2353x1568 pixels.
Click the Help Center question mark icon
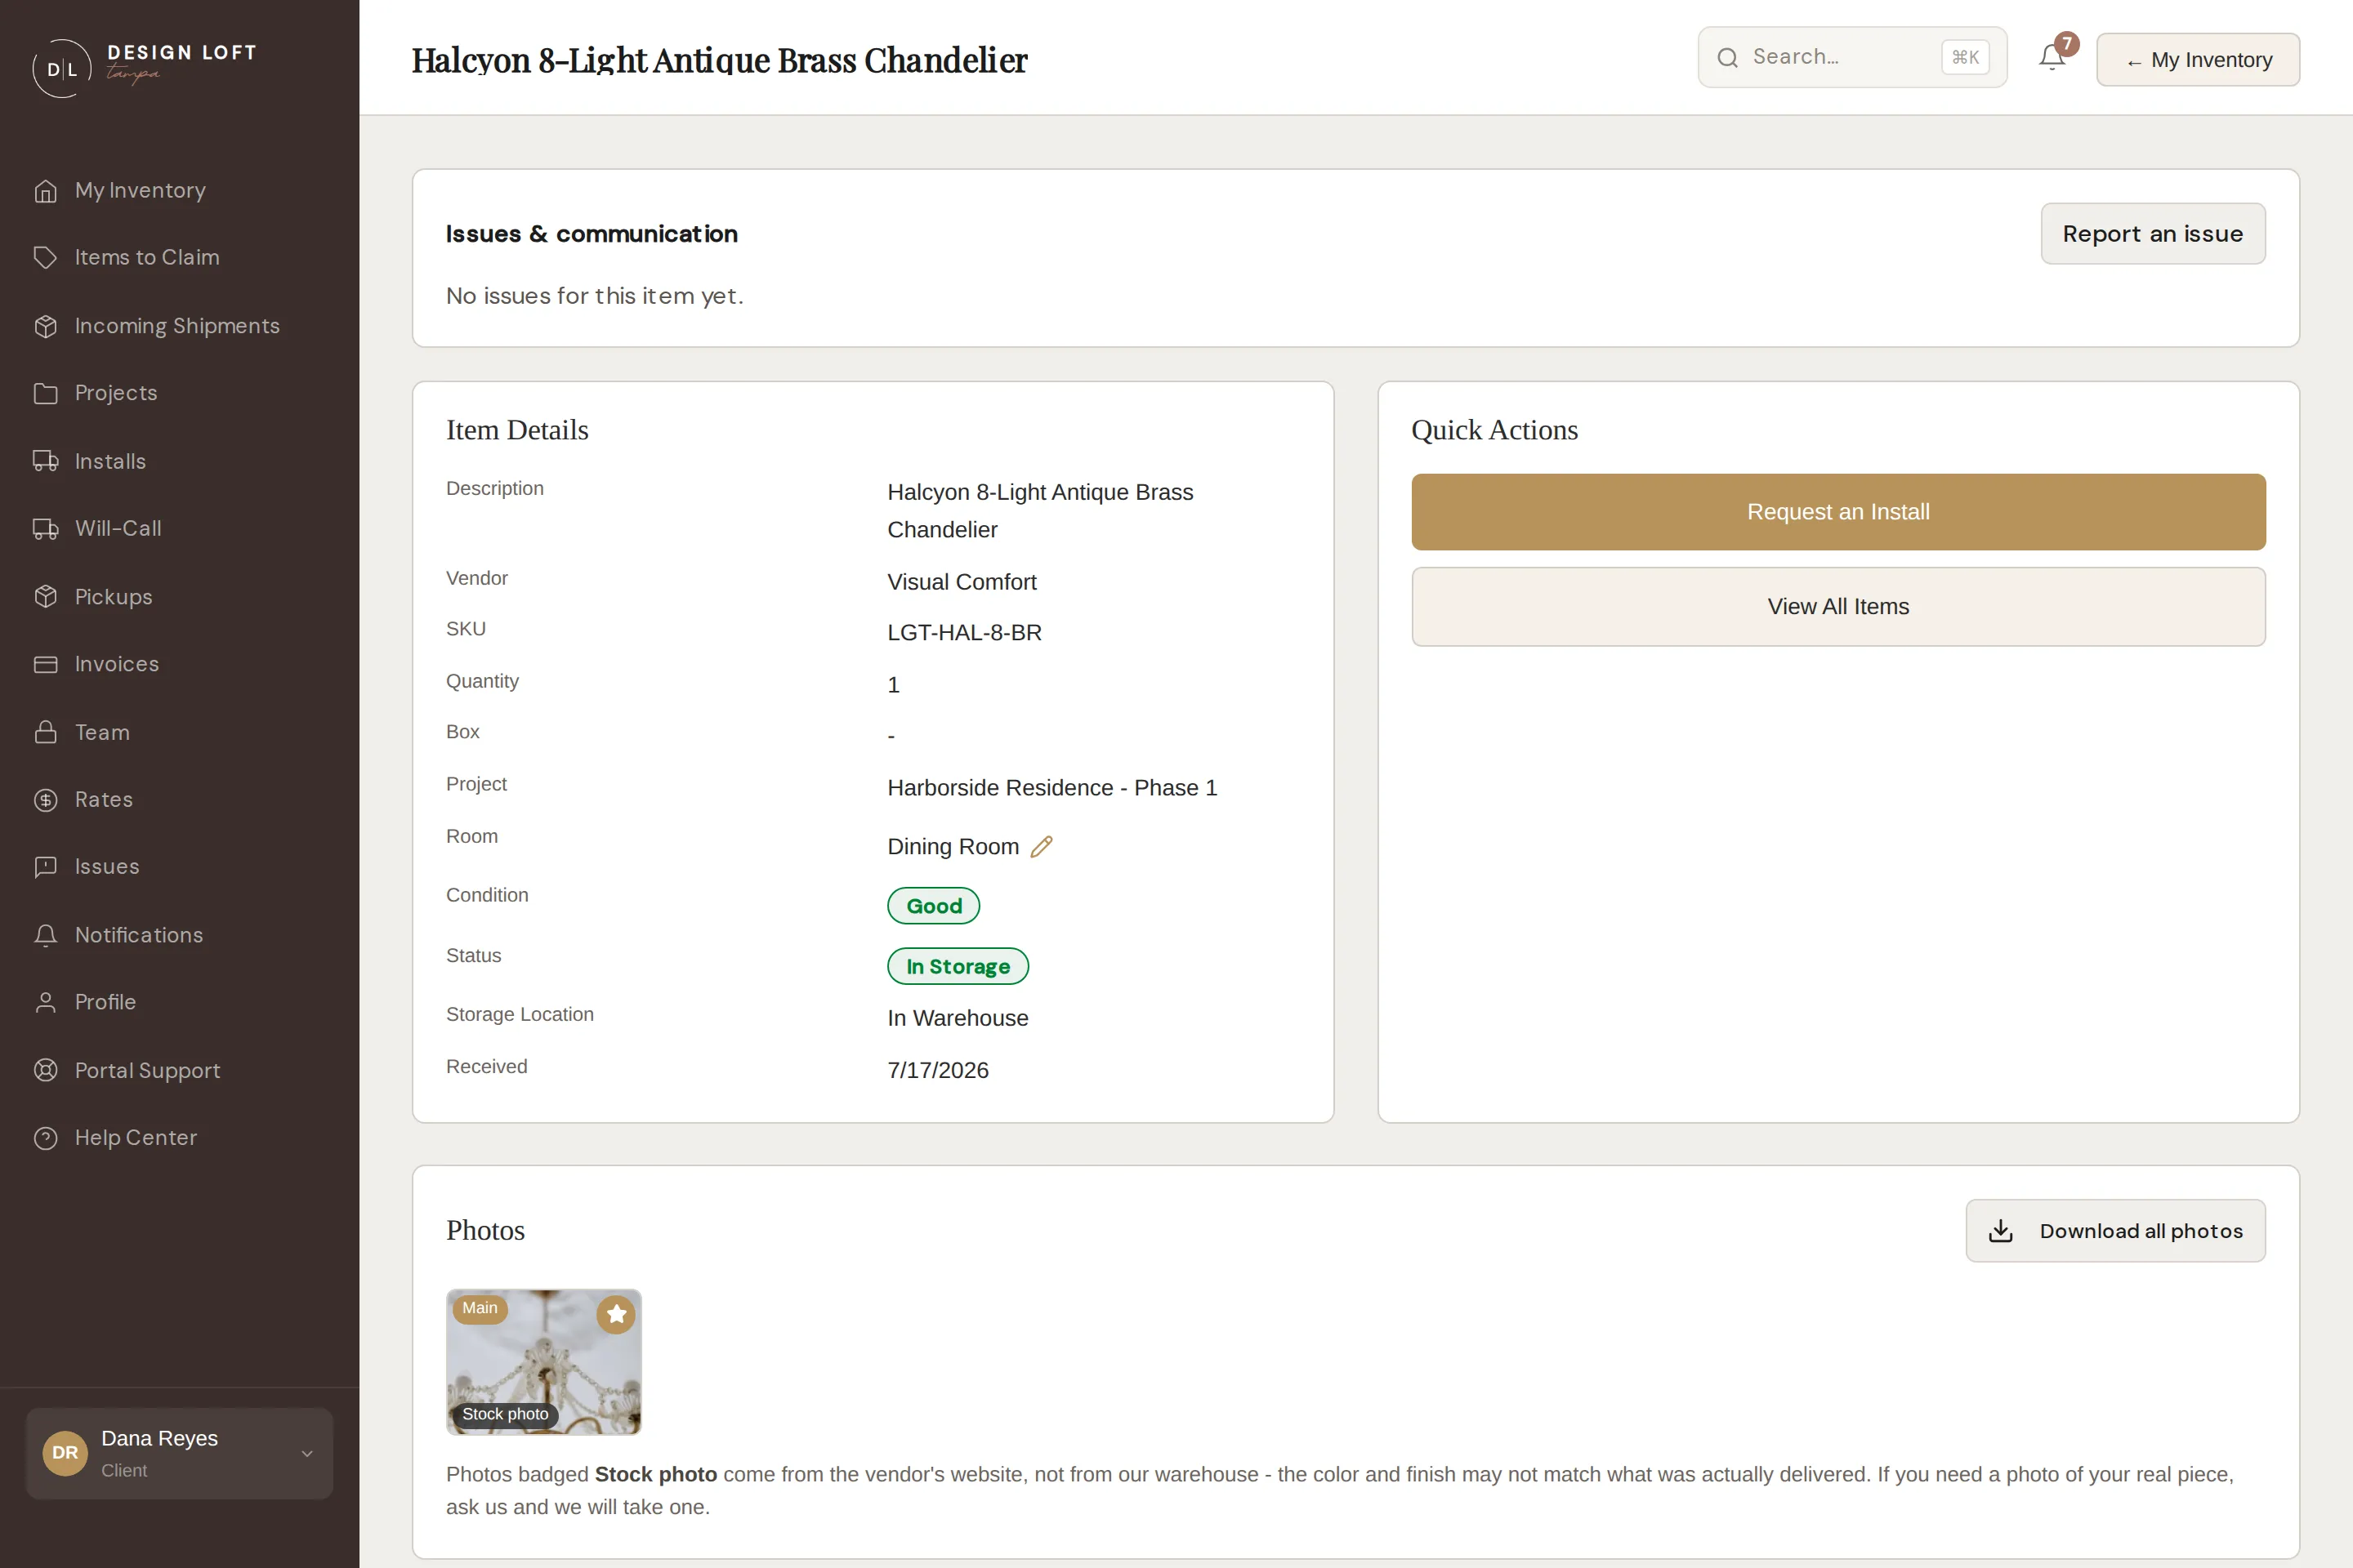point(46,1138)
